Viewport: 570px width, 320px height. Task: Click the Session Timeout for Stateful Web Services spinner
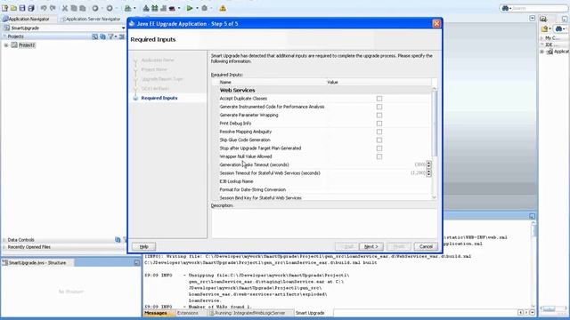coord(429,173)
